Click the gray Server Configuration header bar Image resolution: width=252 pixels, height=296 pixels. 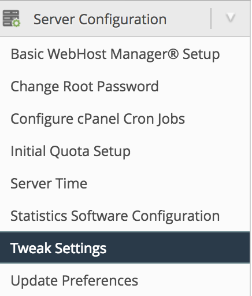tap(125, 18)
